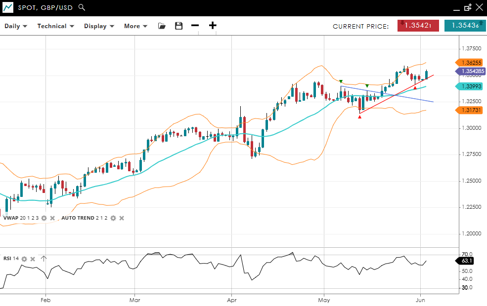The image size is (487, 306).
Task: Click the teal buy price 1.3543 button
Action: click(465, 26)
